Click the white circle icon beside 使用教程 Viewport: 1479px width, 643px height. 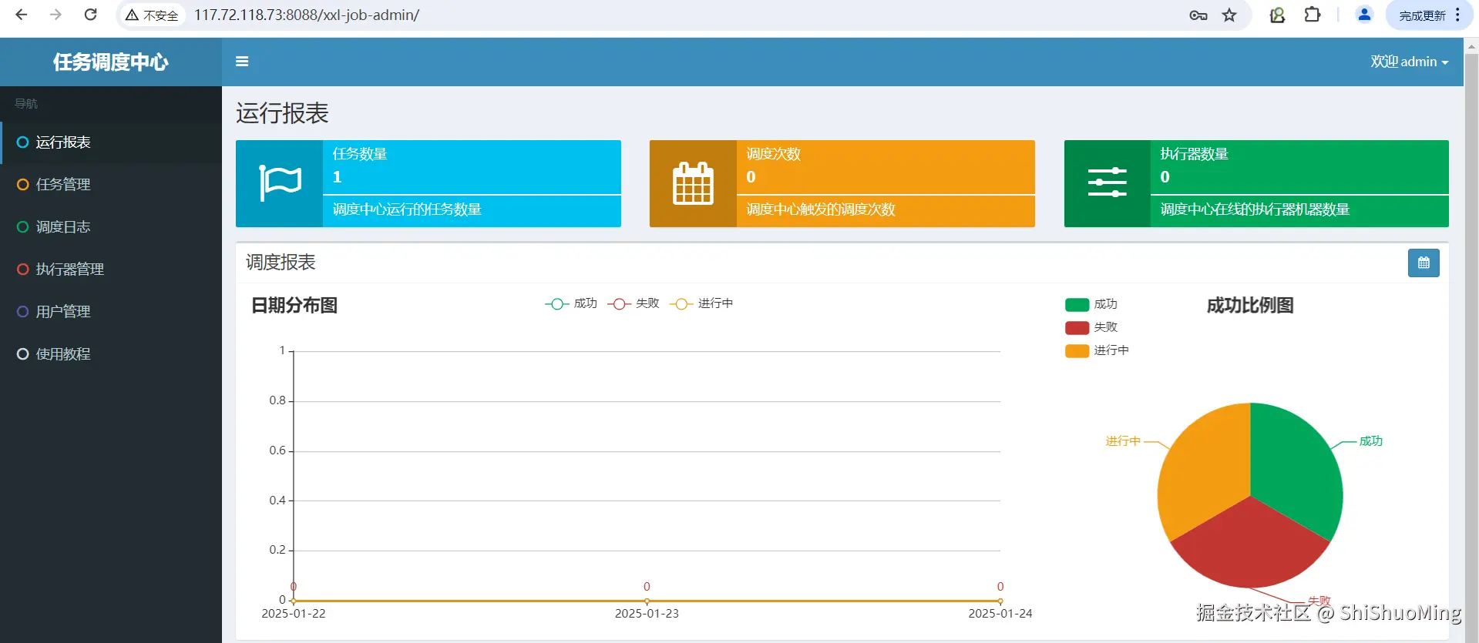23,354
